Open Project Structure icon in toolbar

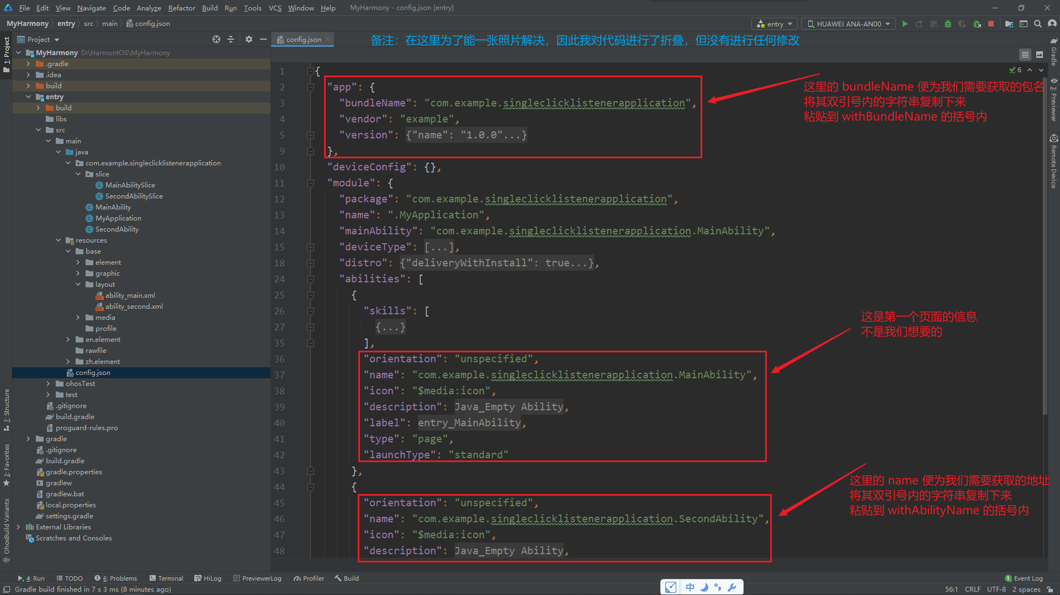tap(1009, 24)
